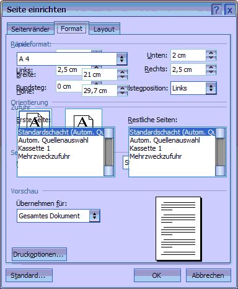The height and width of the screenshot is (289, 238).
Task: Click the Rechts field showing 2,5 cm
Action: 188,69
